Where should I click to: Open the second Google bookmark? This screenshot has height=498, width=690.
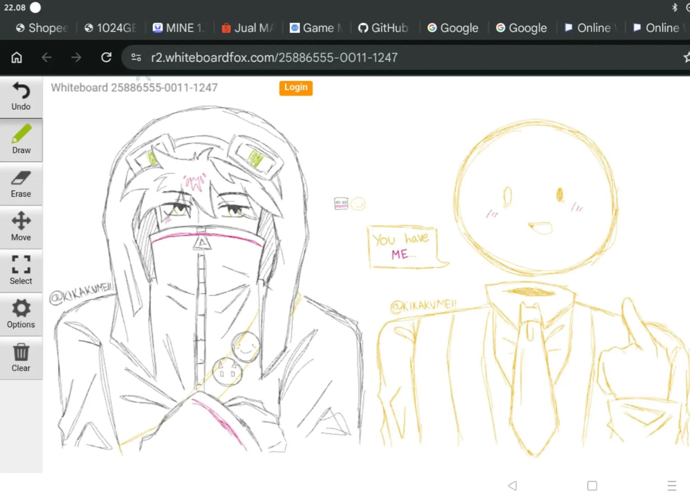[521, 28]
